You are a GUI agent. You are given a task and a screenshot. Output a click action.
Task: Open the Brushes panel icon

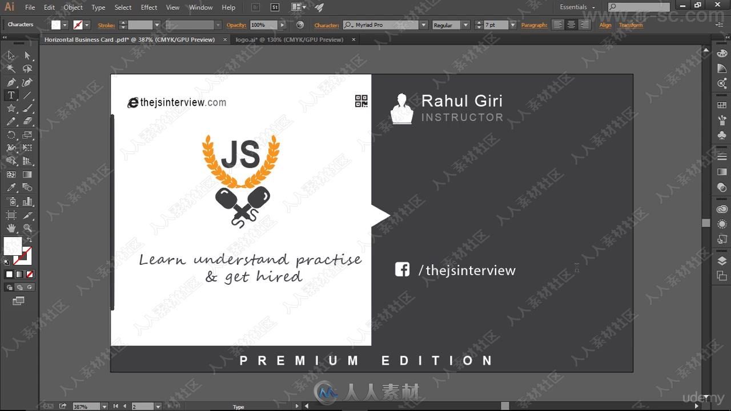pyautogui.click(x=722, y=120)
